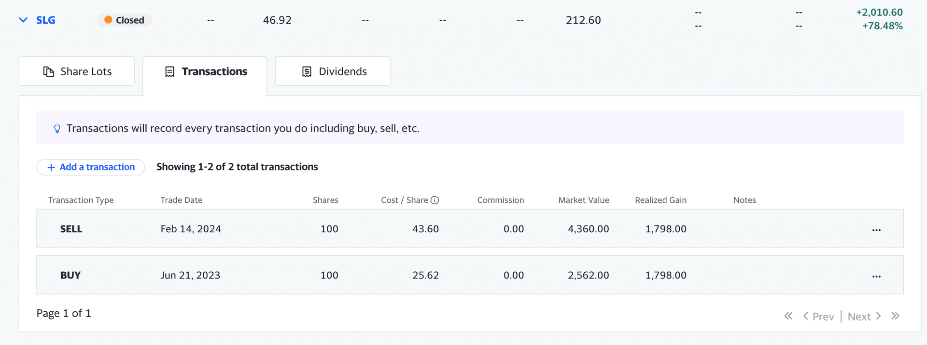Open more options for BUY transaction
Viewport: 927px width, 345px height.
pos(876,276)
